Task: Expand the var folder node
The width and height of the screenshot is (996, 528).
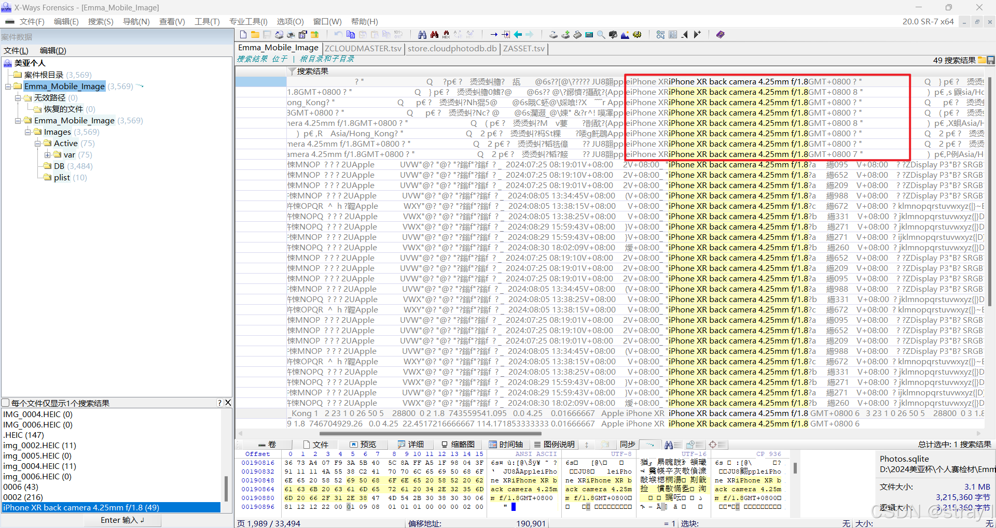Action: (x=48, y=155)
